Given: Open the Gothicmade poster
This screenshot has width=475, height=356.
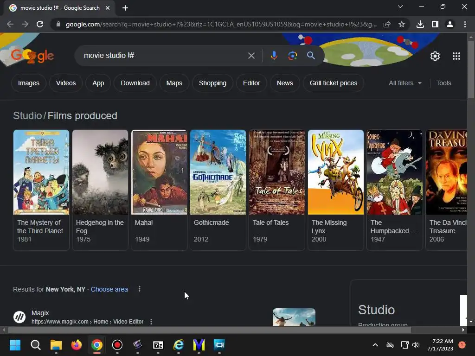Looking at the screenshot, I should 218,172.
